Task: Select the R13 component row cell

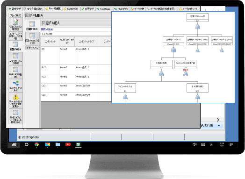Action: coord(50,69)
